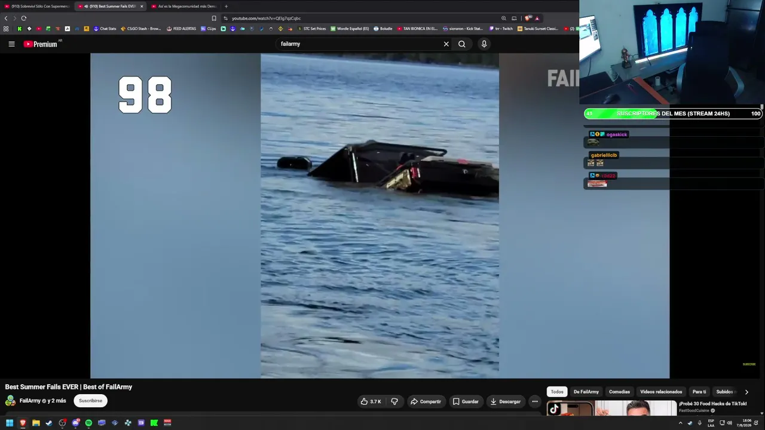Screen dimensions: 765x430
Task: Click Suscriptores del mes progress bar
Action: pyautogui.click(x=673, y=113)
